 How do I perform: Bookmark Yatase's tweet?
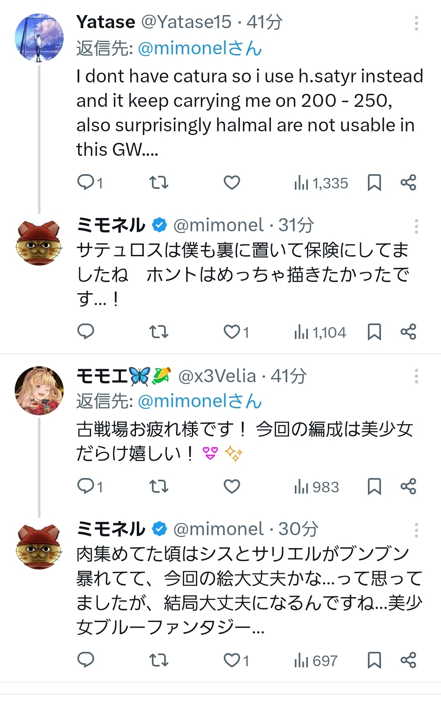[374, 182]
